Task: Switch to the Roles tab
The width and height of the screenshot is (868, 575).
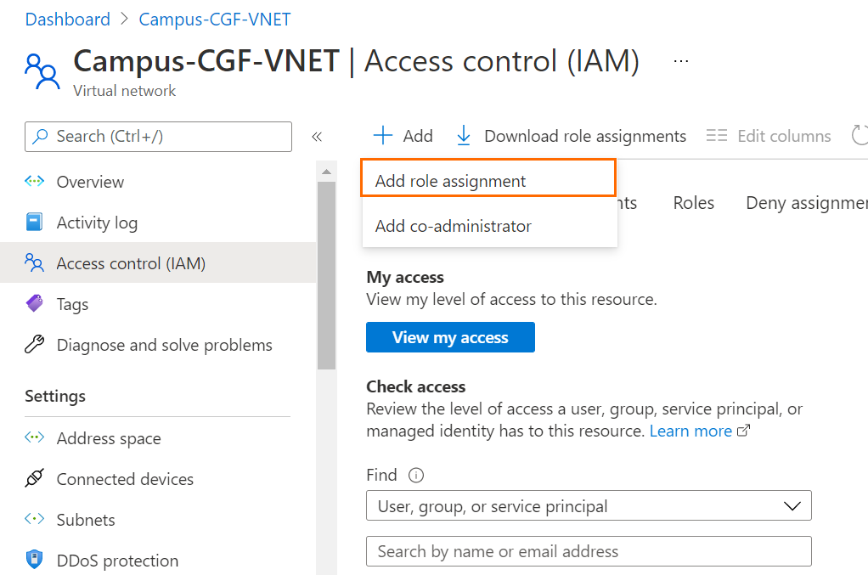Action: (694, 203)
